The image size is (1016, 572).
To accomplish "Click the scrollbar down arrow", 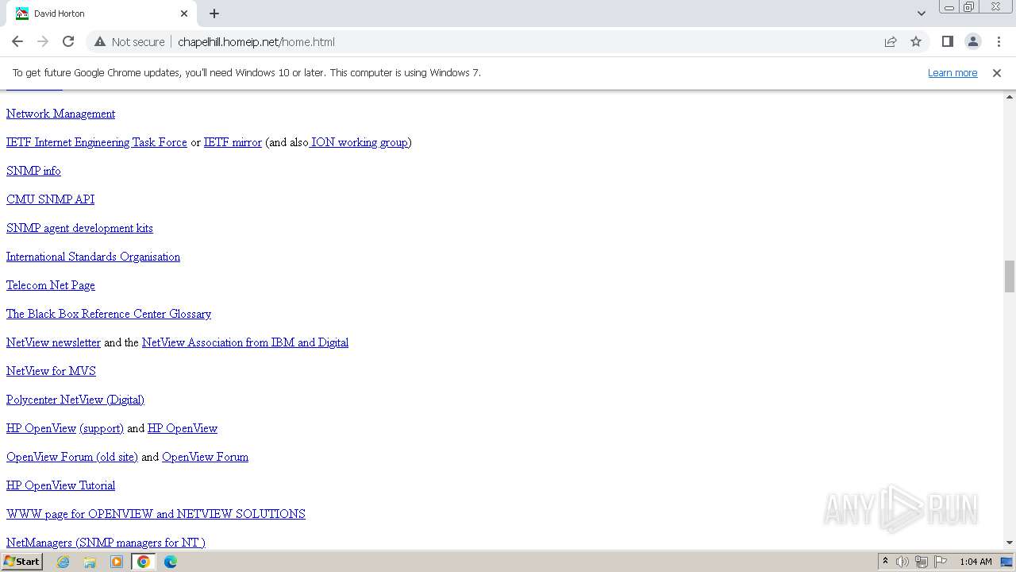I will click(1010, 543).
